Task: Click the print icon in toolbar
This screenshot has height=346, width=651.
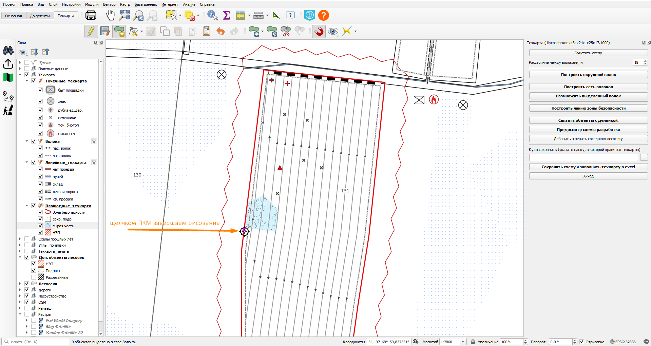Action: [91, 16]
